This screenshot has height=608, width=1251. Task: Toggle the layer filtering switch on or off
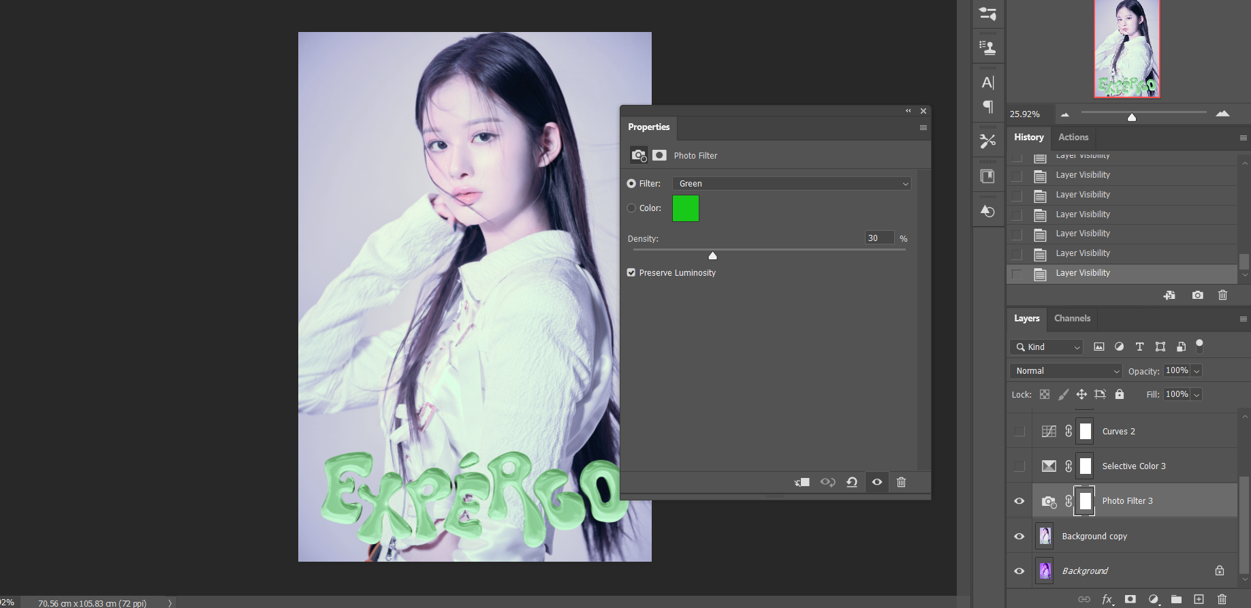click(1199, 346)
